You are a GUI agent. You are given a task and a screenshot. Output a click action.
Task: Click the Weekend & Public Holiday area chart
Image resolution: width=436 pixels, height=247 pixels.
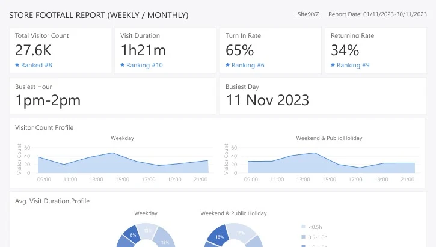331,163
